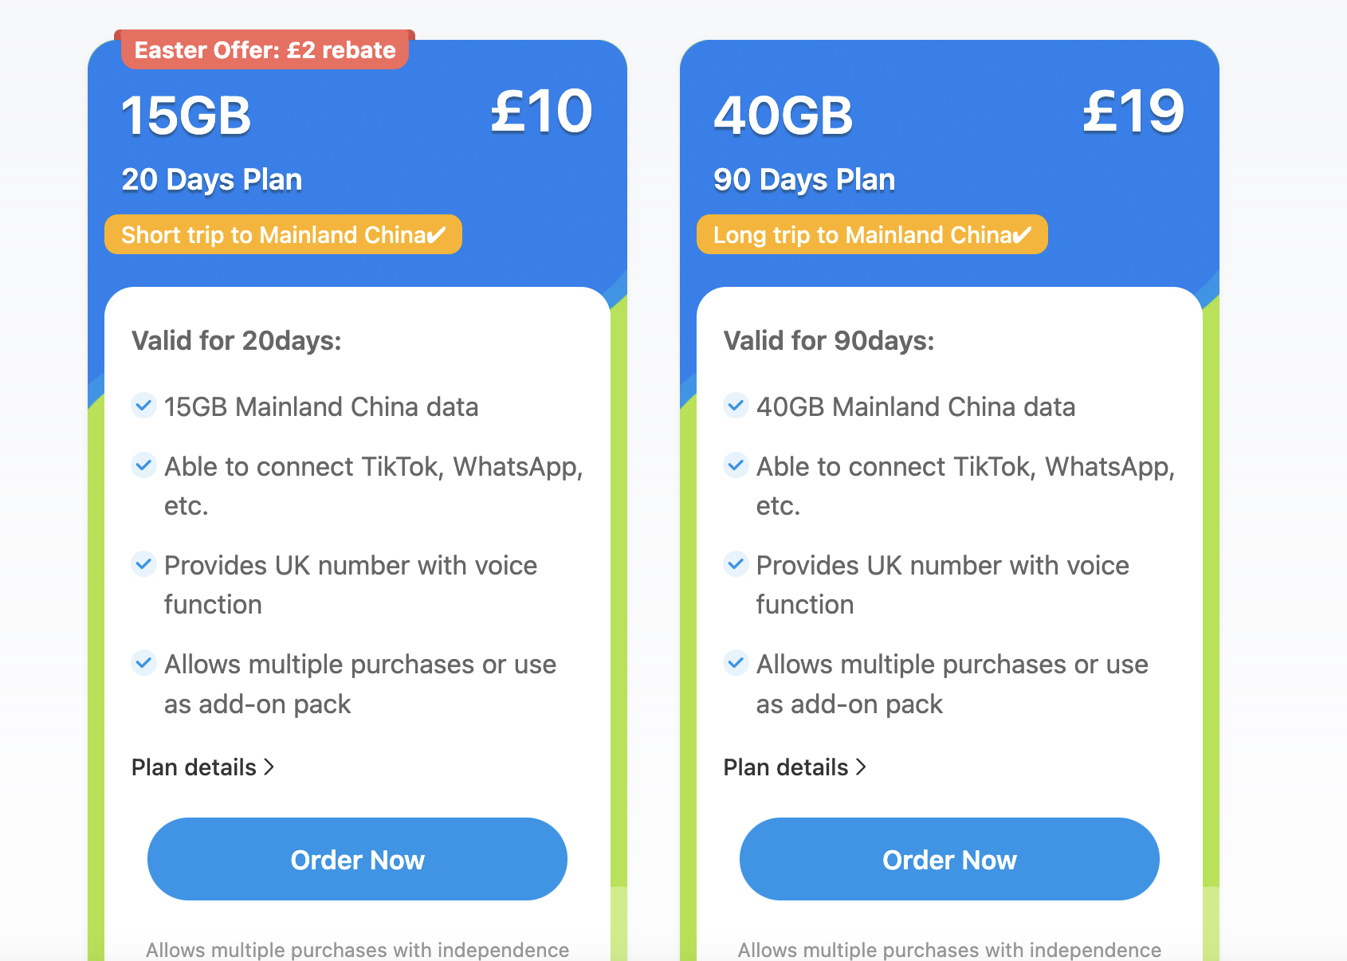Click the Easter Offer £2 rebate badge

pos(265,50)
